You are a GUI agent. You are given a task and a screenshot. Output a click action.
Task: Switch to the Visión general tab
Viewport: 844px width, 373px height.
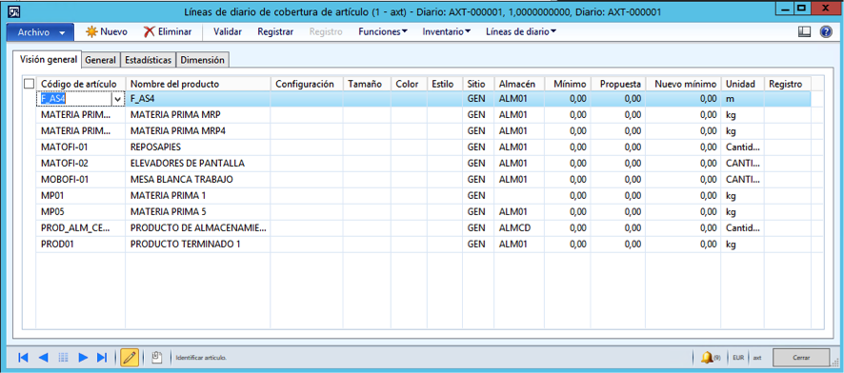click(48, 60)
